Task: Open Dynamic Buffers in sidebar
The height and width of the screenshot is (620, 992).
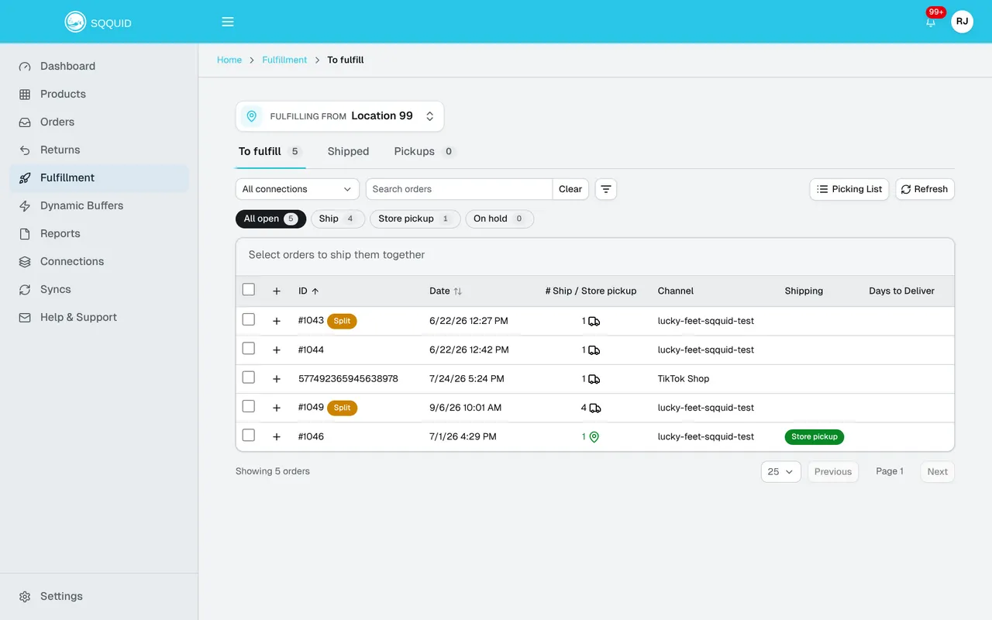Action: 99,206
